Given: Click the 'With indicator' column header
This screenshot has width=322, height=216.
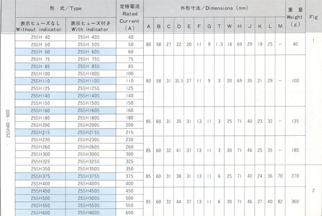Looking at the screenshot, I should [91, 25].
